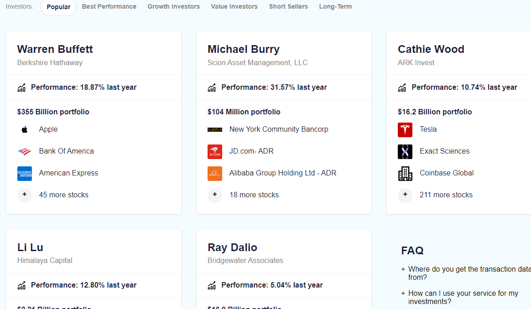Open Warren Buffett's profile
This screenshot has width=531, height=309.
point(55,49)
